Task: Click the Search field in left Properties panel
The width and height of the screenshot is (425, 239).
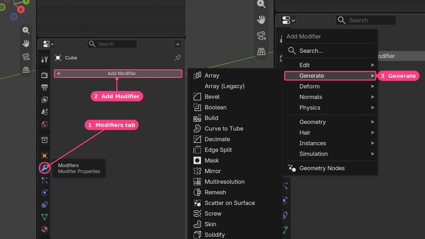Action: click(x=112, y=44)
